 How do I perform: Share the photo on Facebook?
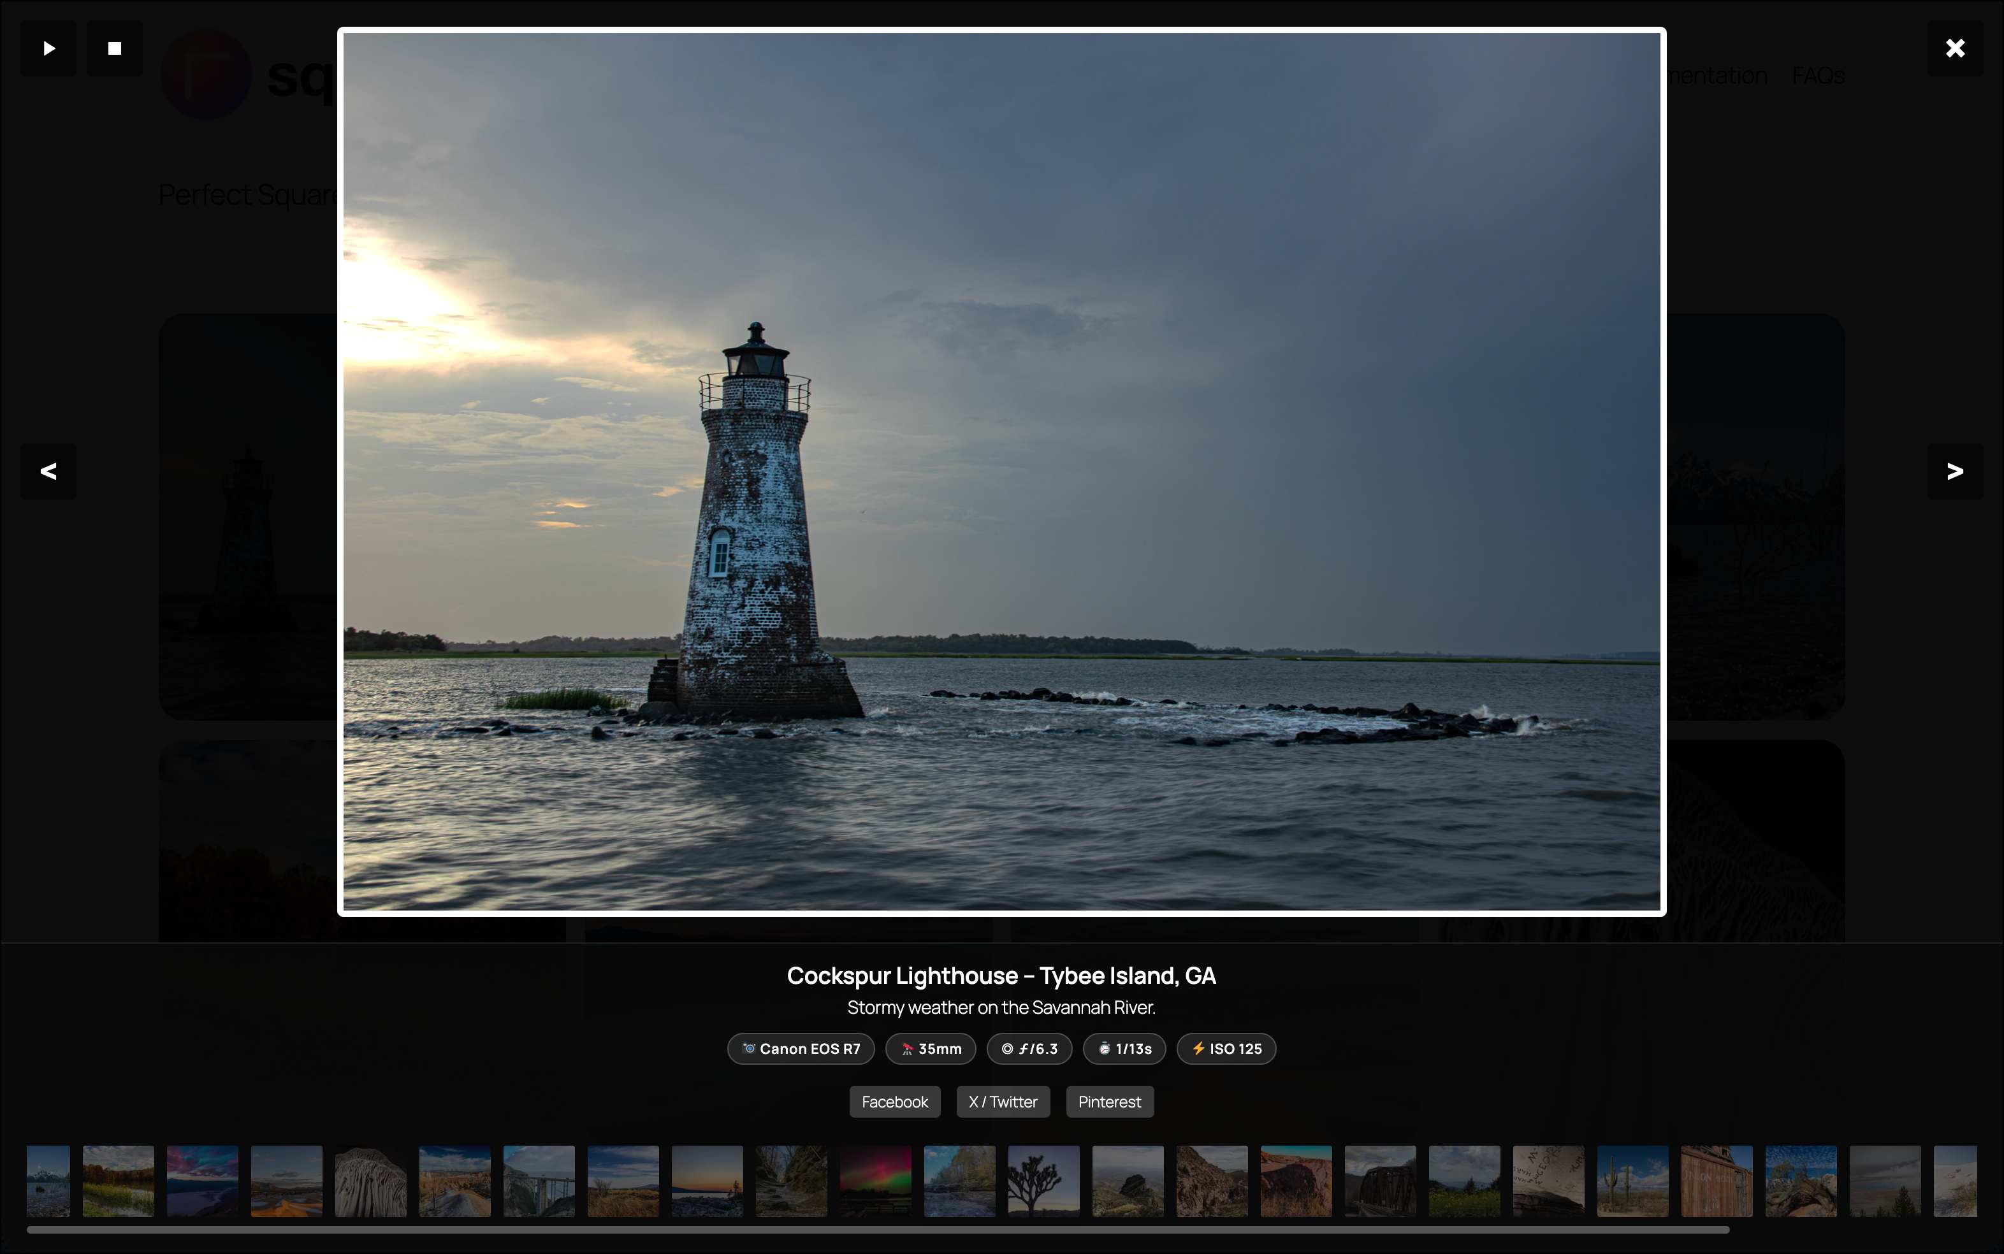tap(894, 1102)
